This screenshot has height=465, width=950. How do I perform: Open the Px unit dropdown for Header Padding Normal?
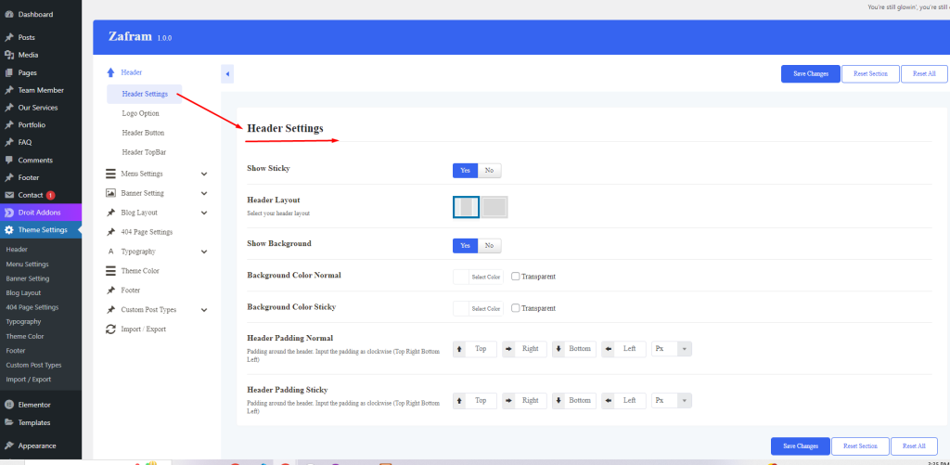pyautogui.click(x=671, y=349)
